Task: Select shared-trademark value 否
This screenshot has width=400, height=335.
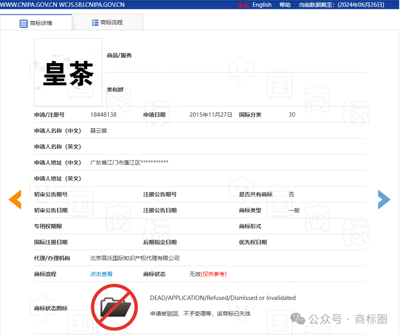Action: (291, 194)
